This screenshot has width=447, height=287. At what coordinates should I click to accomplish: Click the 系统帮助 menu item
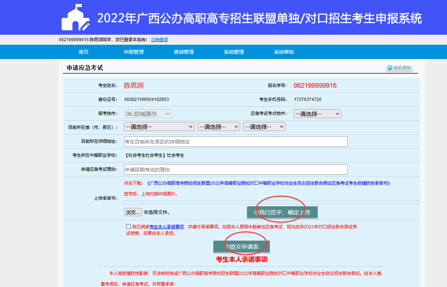click(x=284, y=52)
